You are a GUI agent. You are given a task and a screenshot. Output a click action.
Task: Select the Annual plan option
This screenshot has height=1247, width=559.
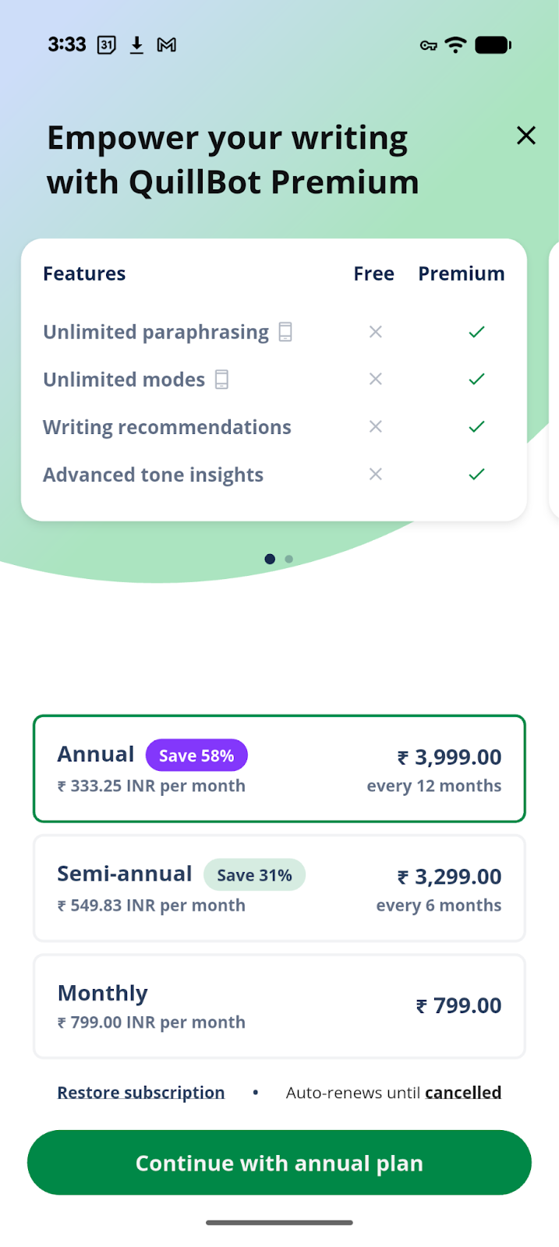(x=279, y=768)
